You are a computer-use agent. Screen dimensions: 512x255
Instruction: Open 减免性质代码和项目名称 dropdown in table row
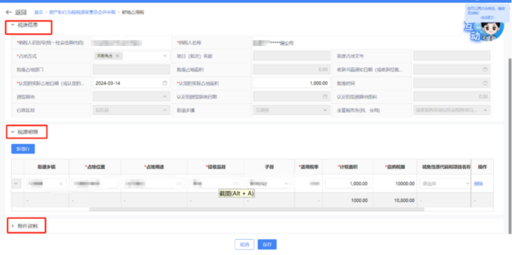(445, 183)
